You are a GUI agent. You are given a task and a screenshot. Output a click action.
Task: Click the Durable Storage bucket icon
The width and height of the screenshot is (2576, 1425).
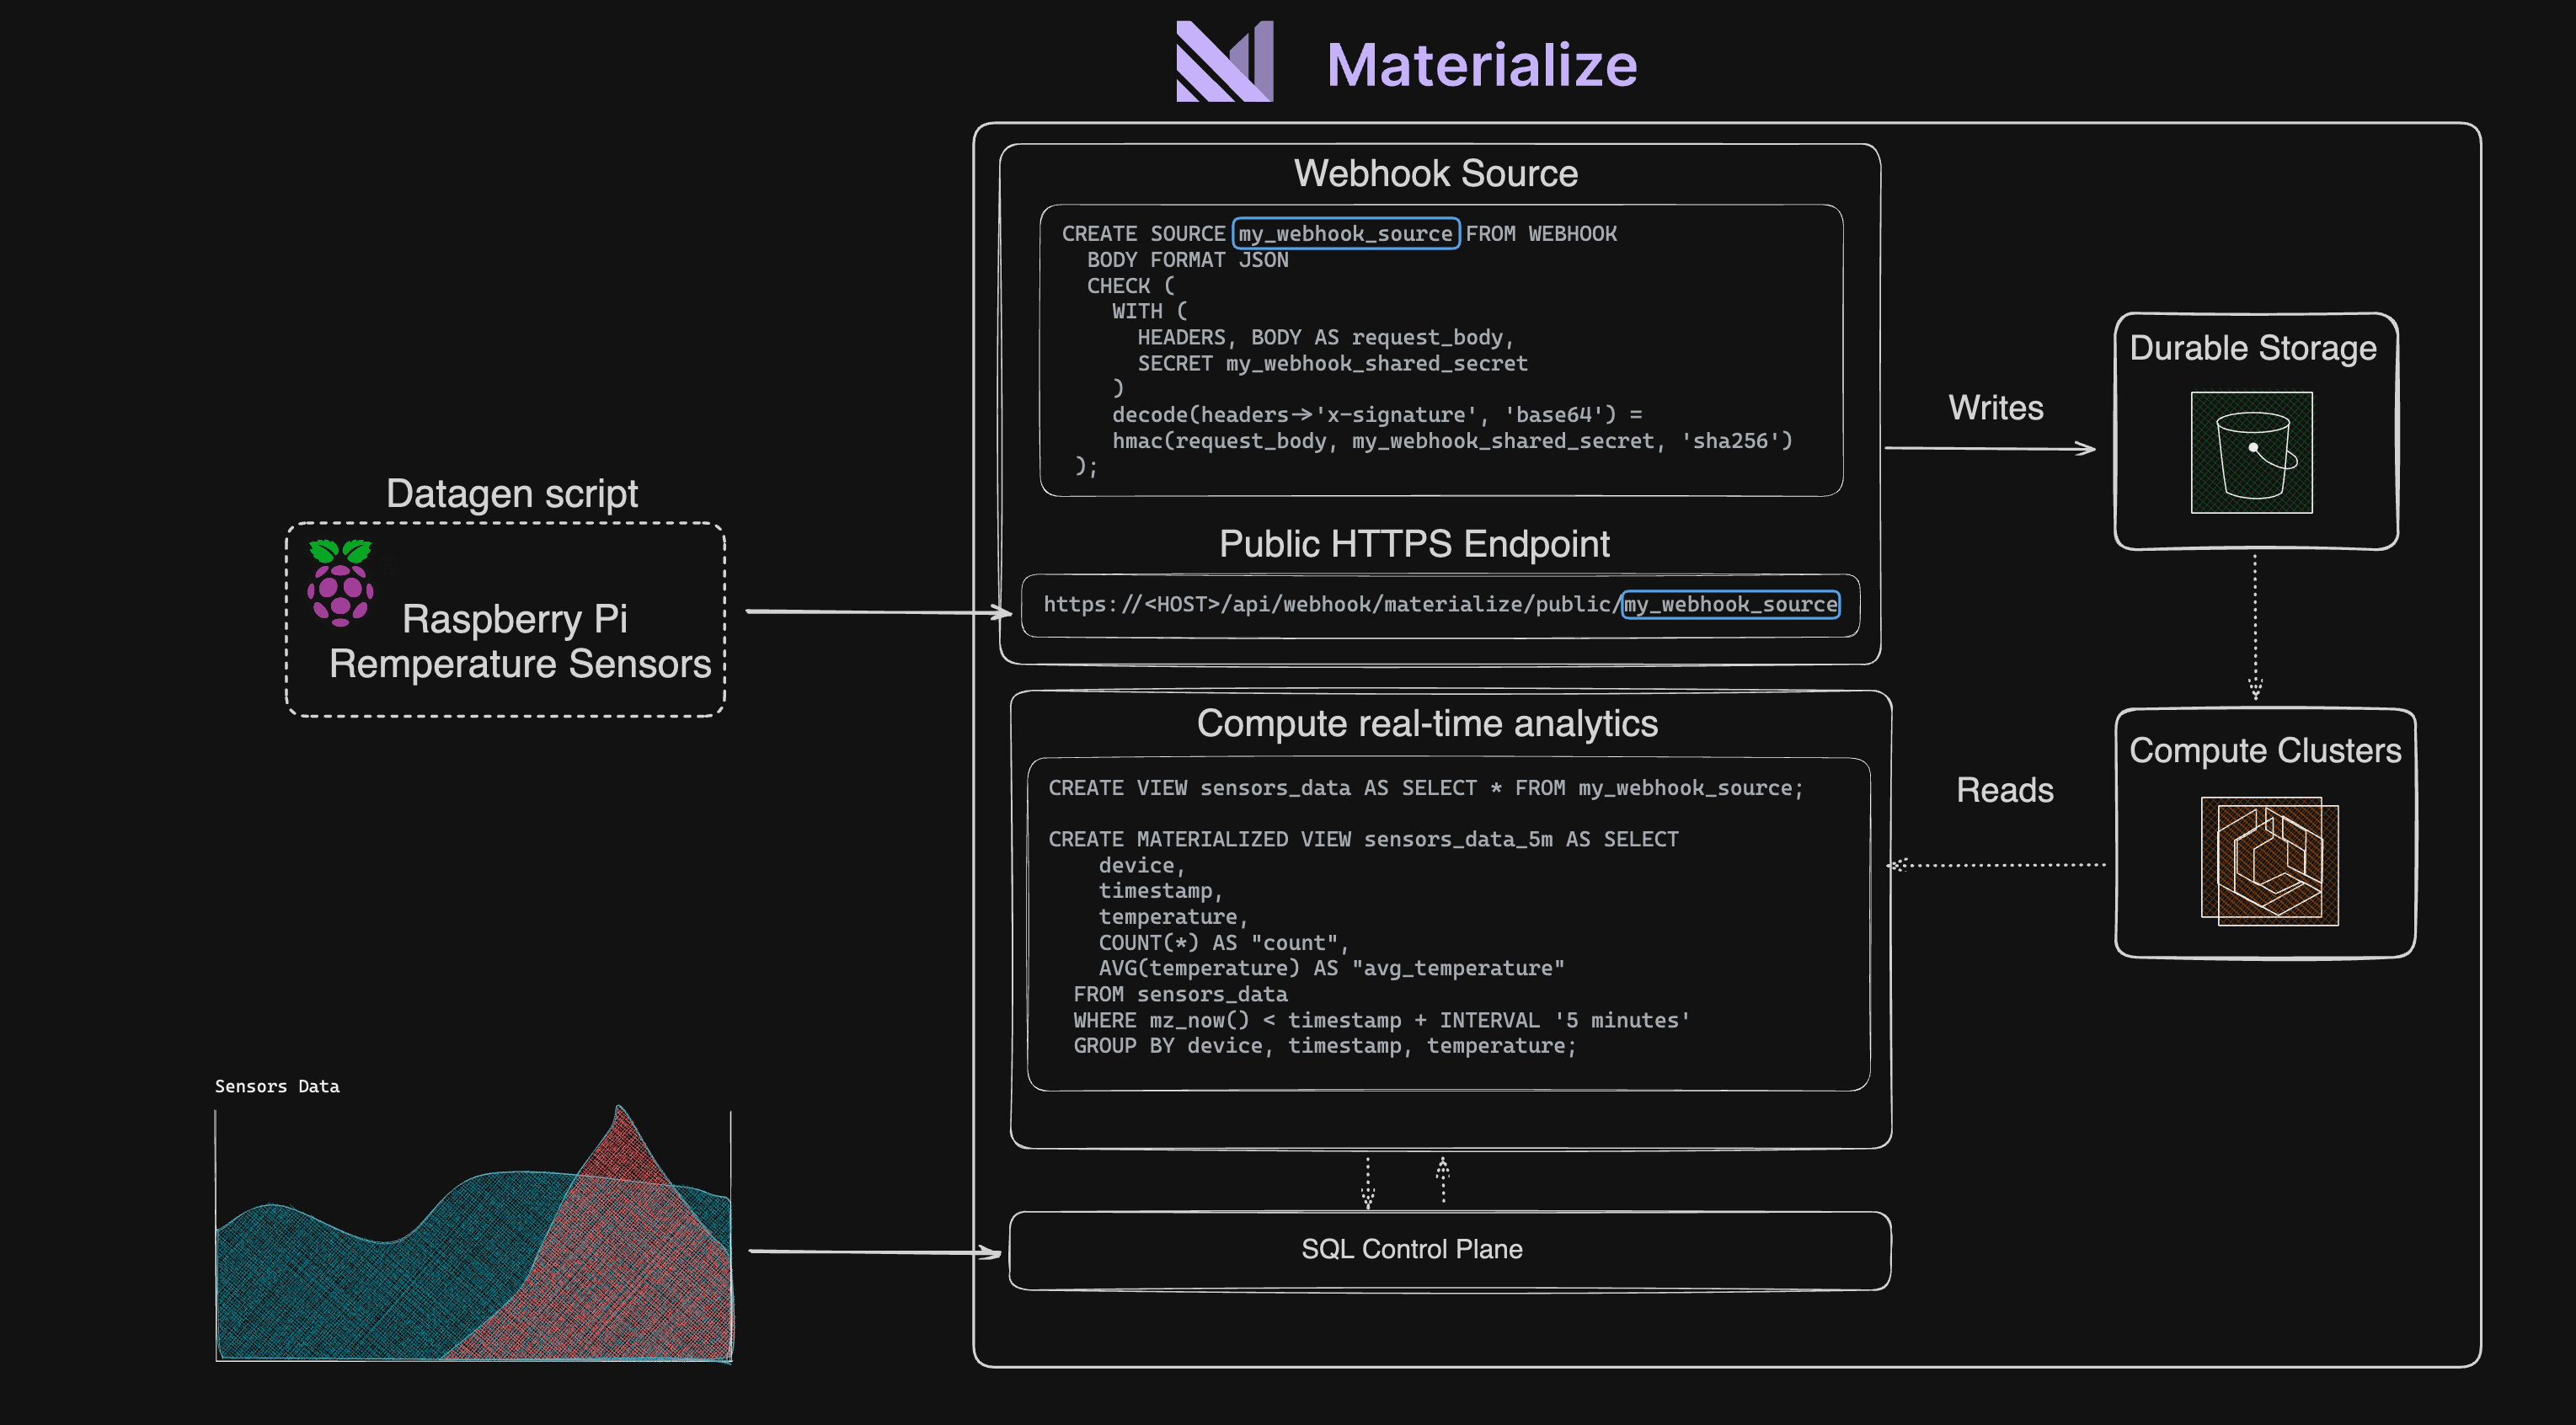click(x=2251, y=452)
